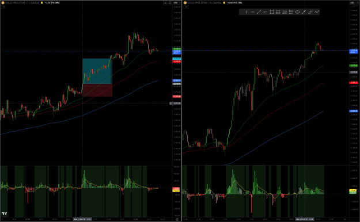The height and width of the screenshot is (222, 360).
Task: Click the highlighted date label on right time axis
Action: (x=305, y=219)
